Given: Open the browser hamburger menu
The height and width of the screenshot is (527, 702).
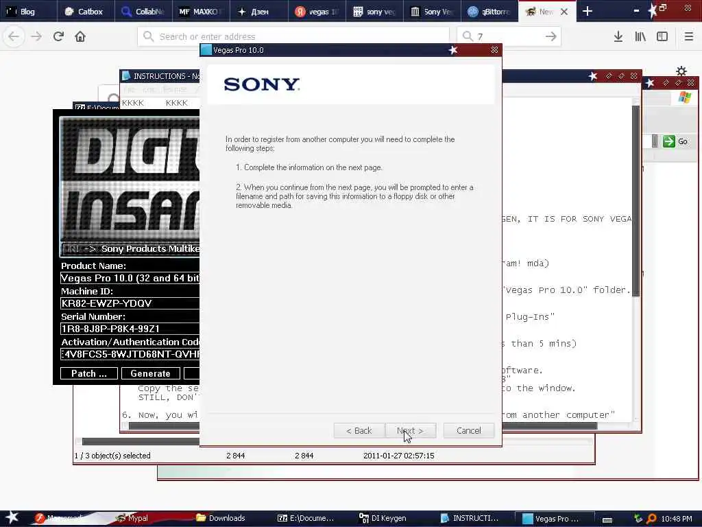Looking at the screenshot, I should pos(689,36).
